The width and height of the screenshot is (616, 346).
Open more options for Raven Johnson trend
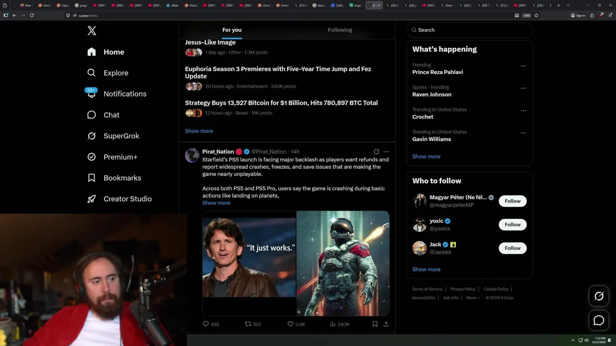pyautogui.click(x=523, y=88)
